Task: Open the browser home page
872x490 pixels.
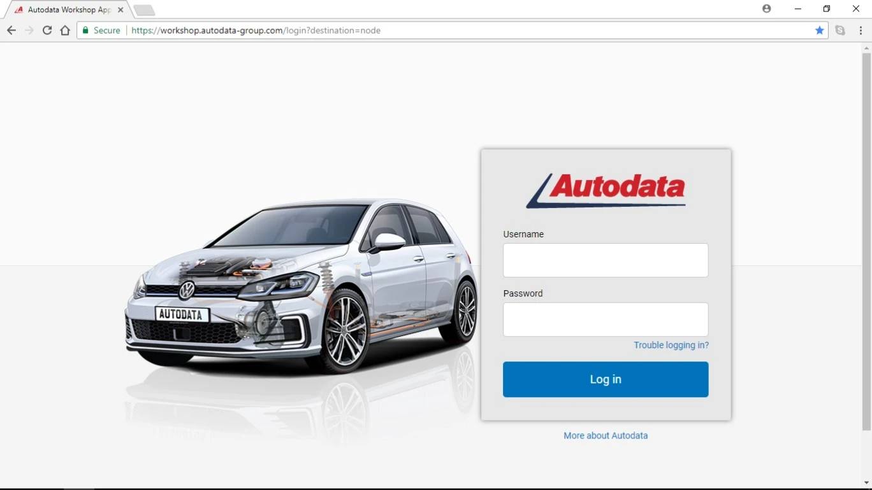Action: point(64,30)
